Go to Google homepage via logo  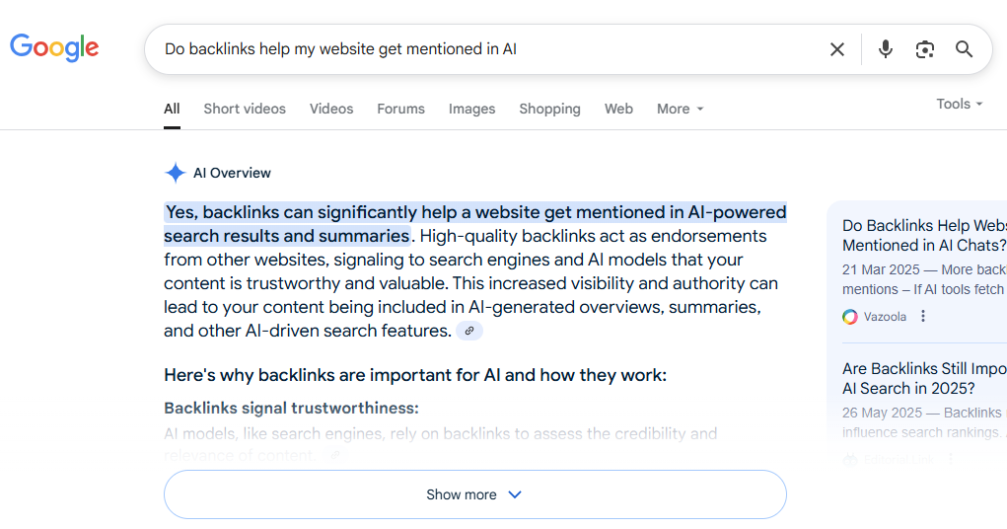54,47
